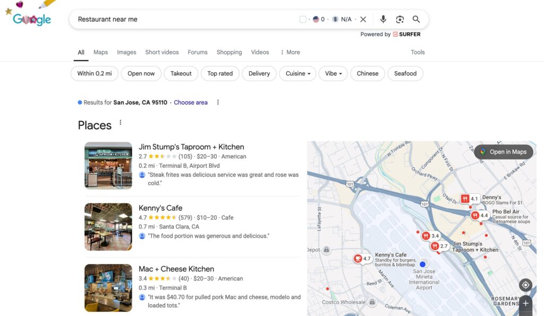
Task: Click the Pho Bel Air map label
Action: pyautogui.click(x=511, y=216)
